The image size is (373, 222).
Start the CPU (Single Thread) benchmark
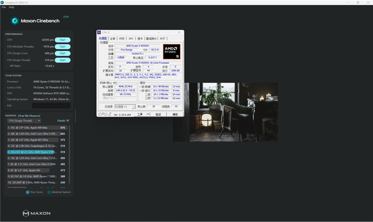pyautogui.click(x=62, y=60)
